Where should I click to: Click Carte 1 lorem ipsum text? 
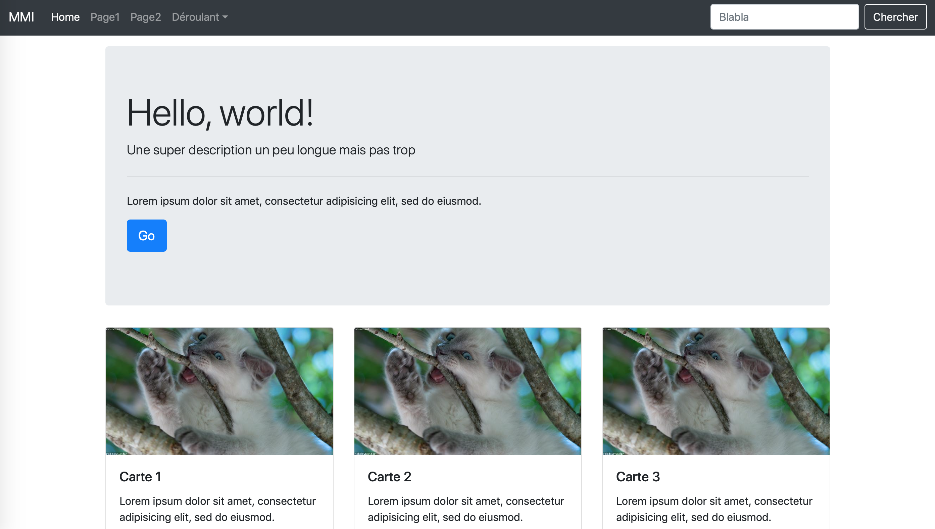pyautogui.click(x=217, y=509)
